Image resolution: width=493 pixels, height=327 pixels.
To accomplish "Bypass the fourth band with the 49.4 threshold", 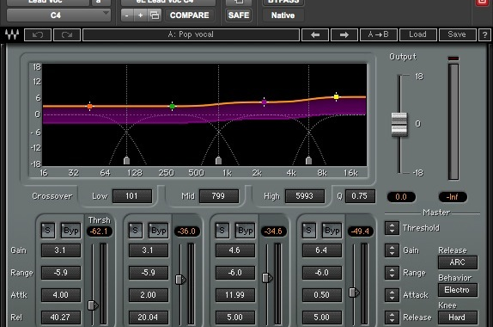I will (332, 231).
